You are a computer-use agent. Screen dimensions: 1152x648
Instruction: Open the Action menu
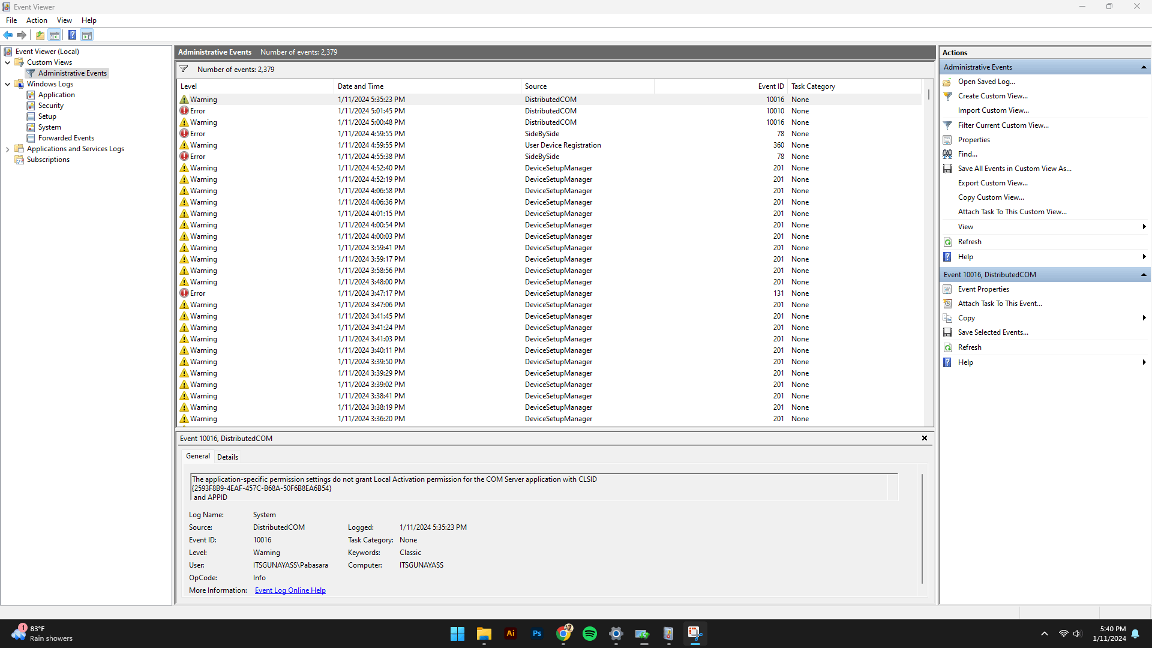coord(37,20)
